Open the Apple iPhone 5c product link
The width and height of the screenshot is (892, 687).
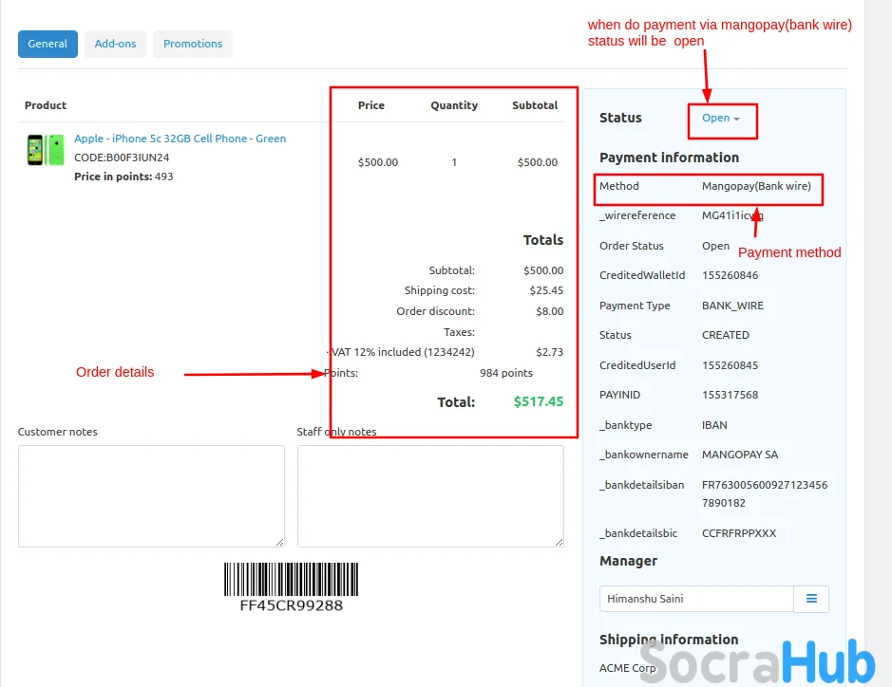click(x=180, y=139)
